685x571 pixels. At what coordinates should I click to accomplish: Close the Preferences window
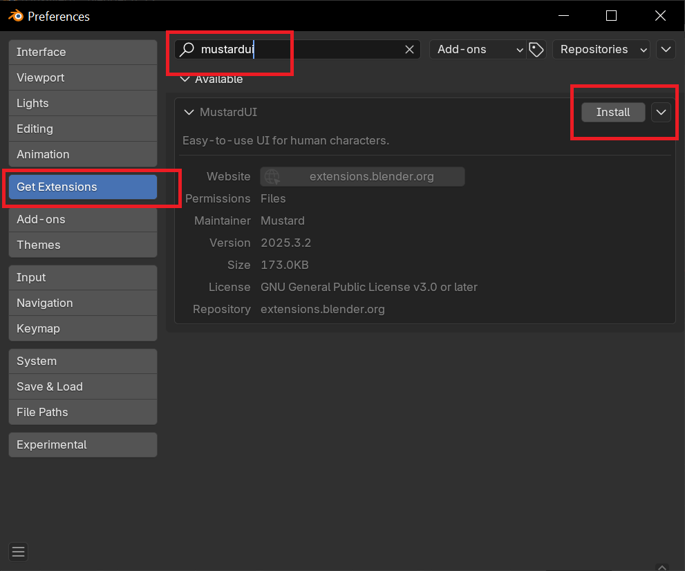click(660, 16)
